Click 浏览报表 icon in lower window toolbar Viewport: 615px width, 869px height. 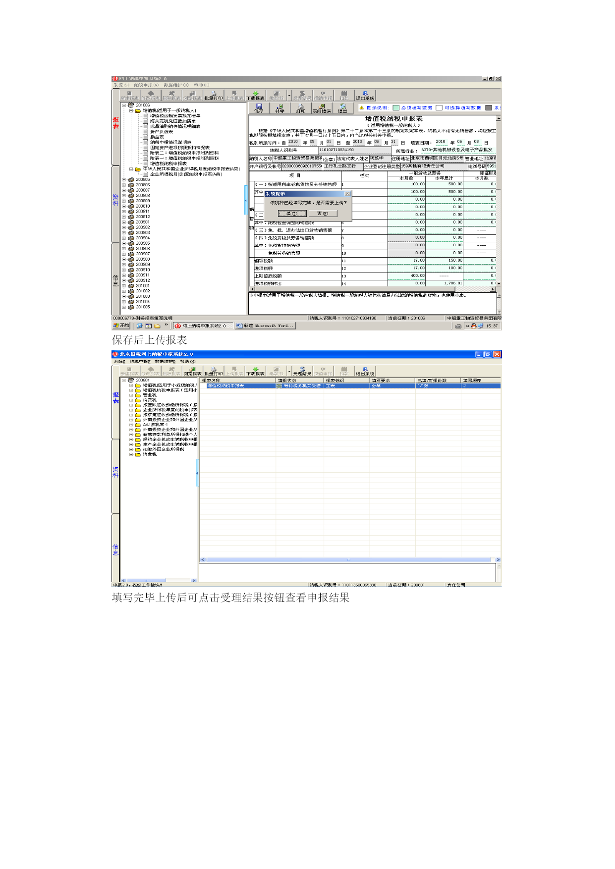(x=192, y=372)
